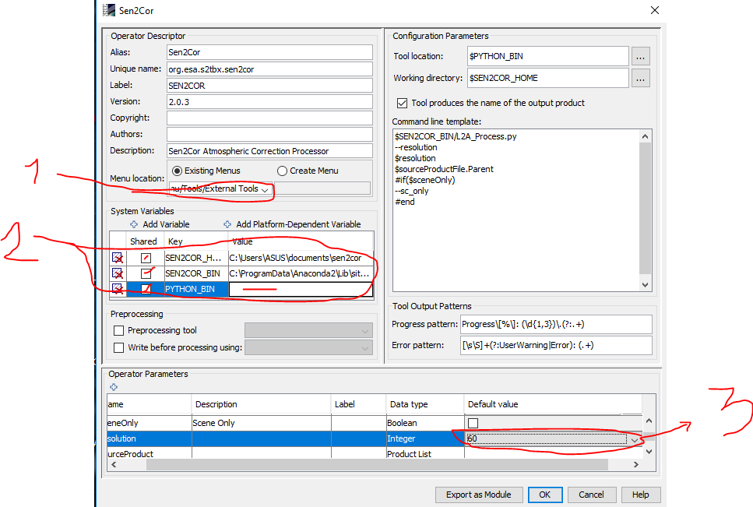Toggle the Scene Only default value checkbox
Screen dimensions: 753x507
click(473, 423)
